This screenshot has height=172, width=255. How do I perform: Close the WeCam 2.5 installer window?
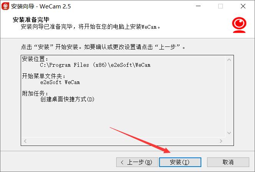(x=243, y=6)
